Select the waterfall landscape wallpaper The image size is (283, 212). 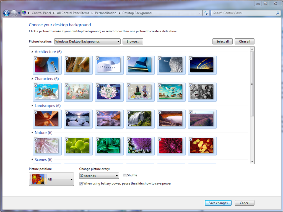(x=140, y=119)
